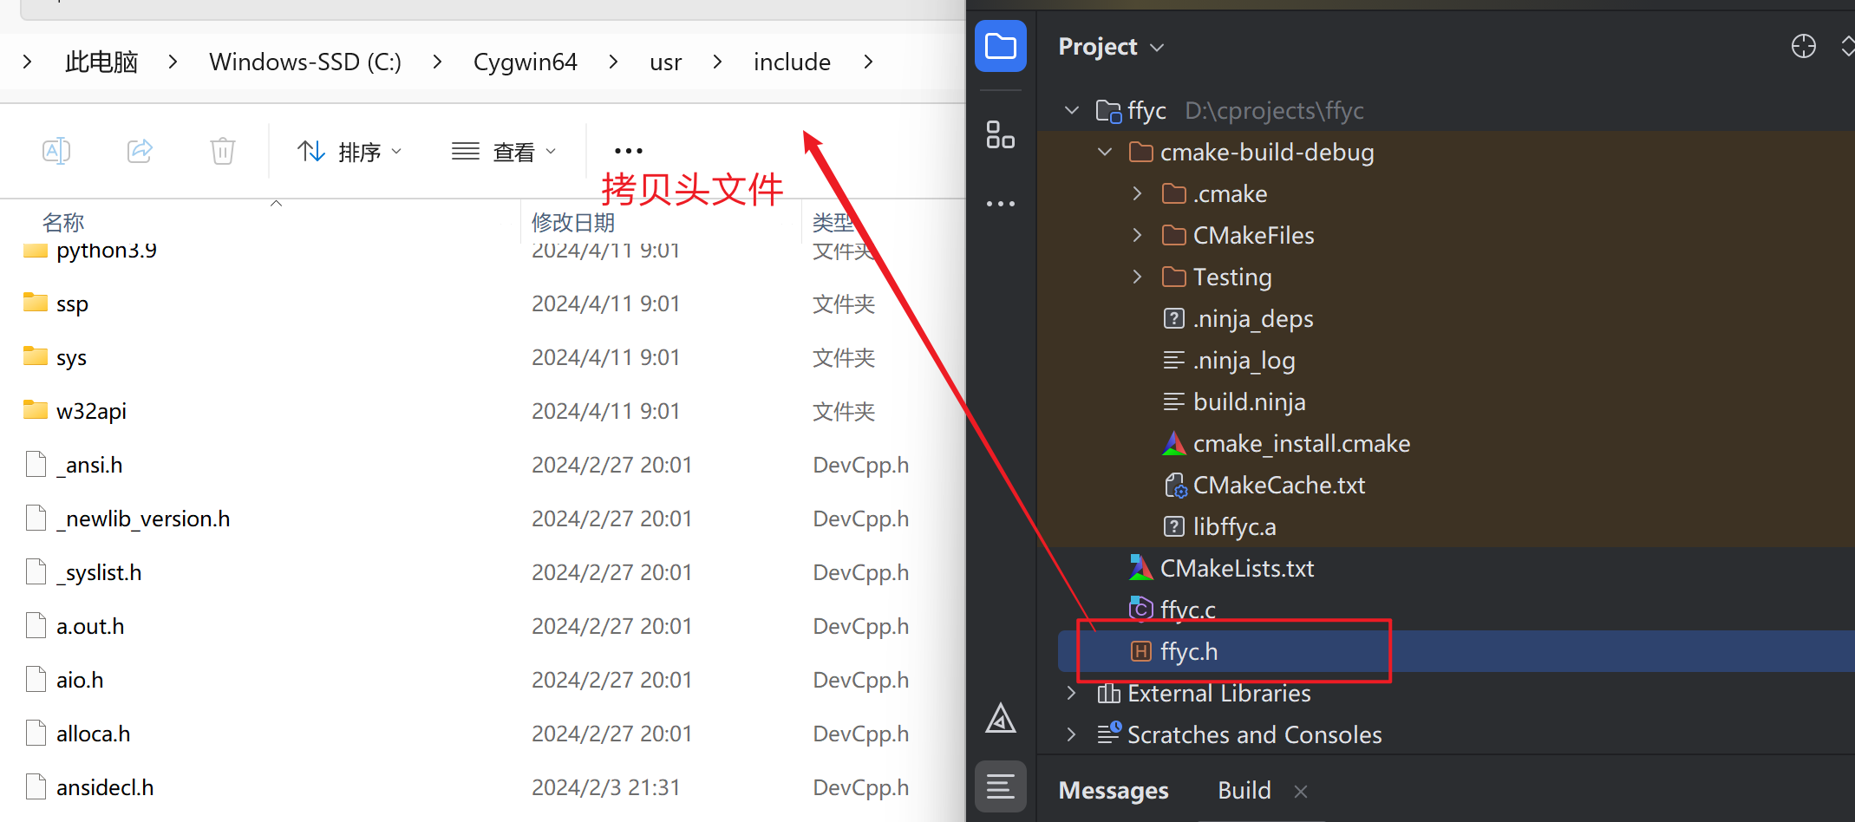Expand the .cmake folder

1137,193
